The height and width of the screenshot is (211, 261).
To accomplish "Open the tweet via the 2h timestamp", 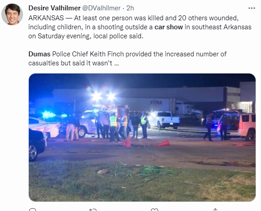I will (x=130, y=8).
